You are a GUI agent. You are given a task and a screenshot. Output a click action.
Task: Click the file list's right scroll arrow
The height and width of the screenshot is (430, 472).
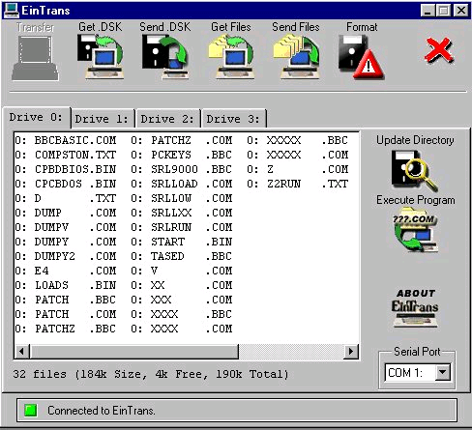(x=351, y=351)
